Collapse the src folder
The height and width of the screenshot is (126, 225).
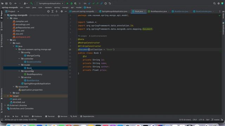pyautogui.click(x=8, y=40)
